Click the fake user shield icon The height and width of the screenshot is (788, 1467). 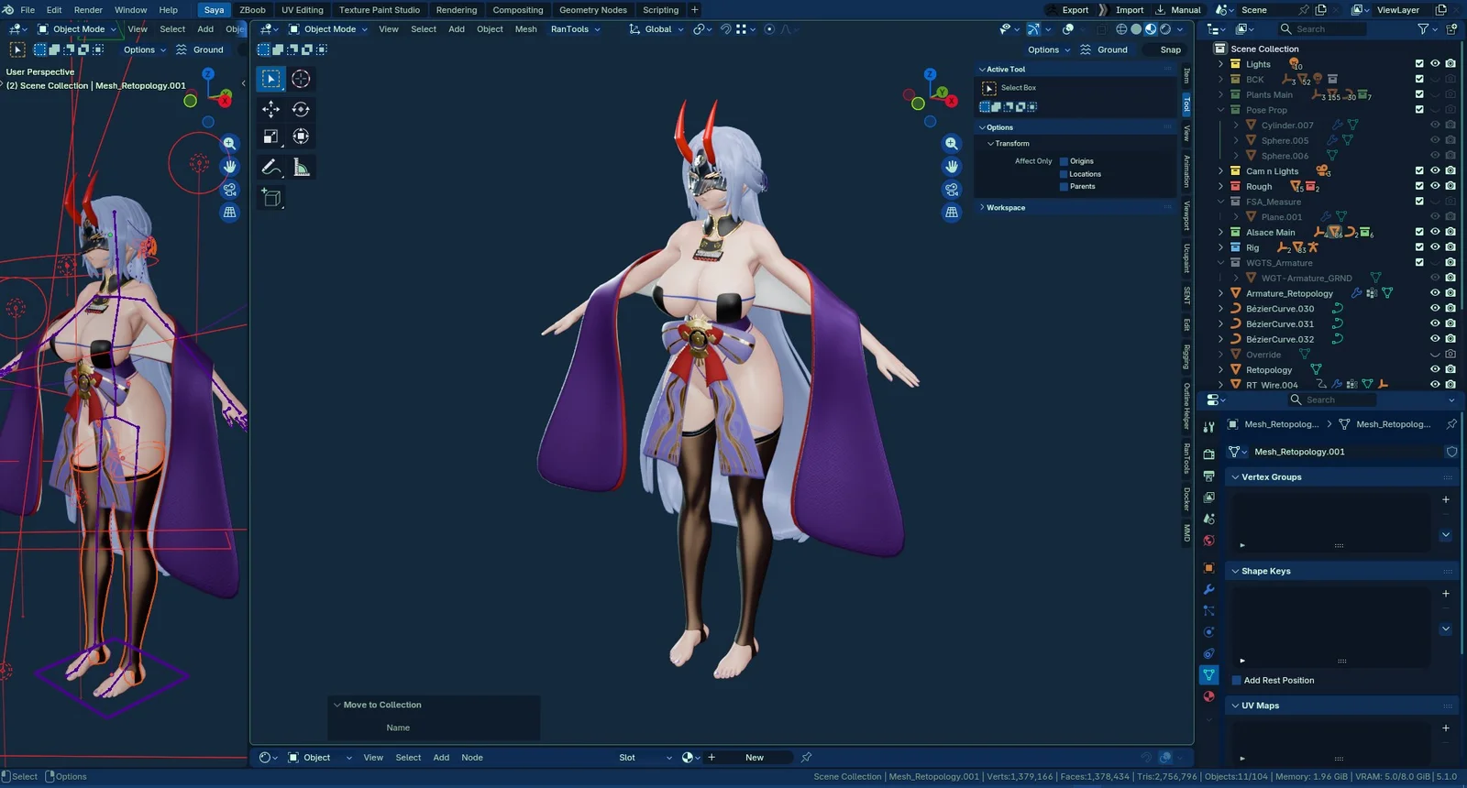click(1451, 452)
